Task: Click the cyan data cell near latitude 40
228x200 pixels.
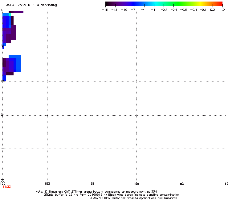Action: click(10, 15)
